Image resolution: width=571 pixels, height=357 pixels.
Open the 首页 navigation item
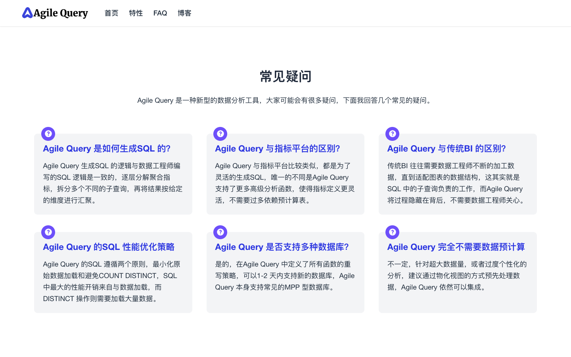point(111,13)
